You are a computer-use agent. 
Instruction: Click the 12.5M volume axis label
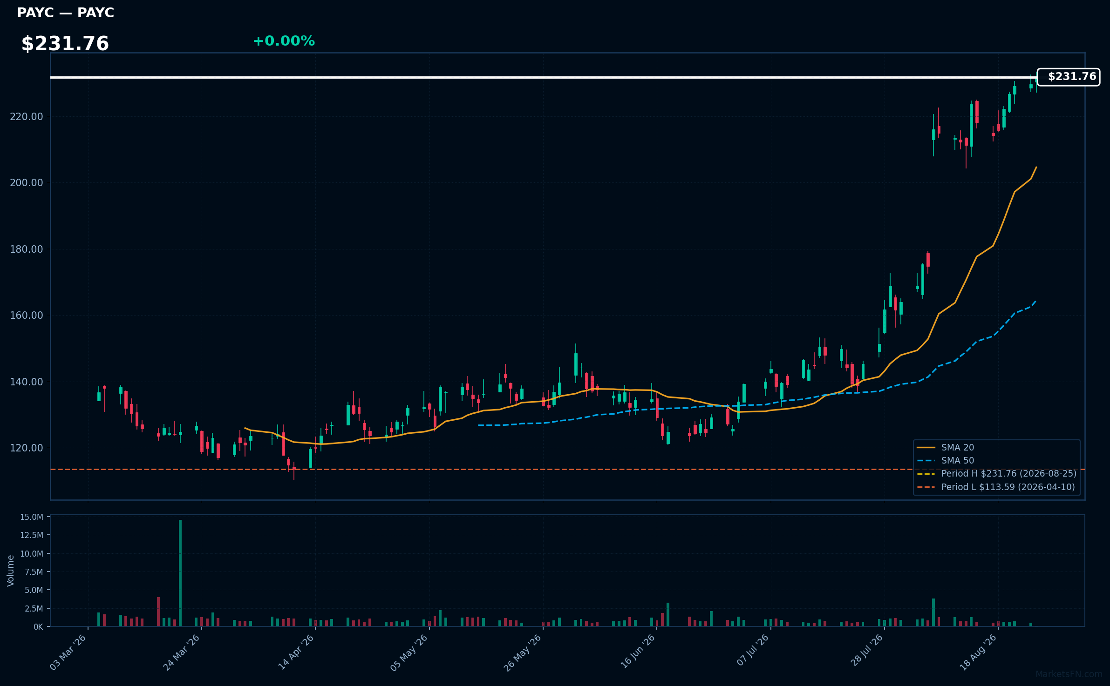[x=32, y=535]
